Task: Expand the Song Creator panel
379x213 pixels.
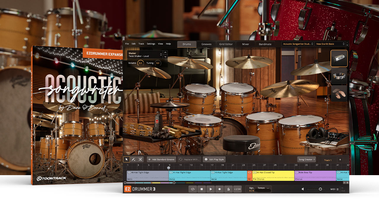Action: pyautogui.click(x=306, y=159)
